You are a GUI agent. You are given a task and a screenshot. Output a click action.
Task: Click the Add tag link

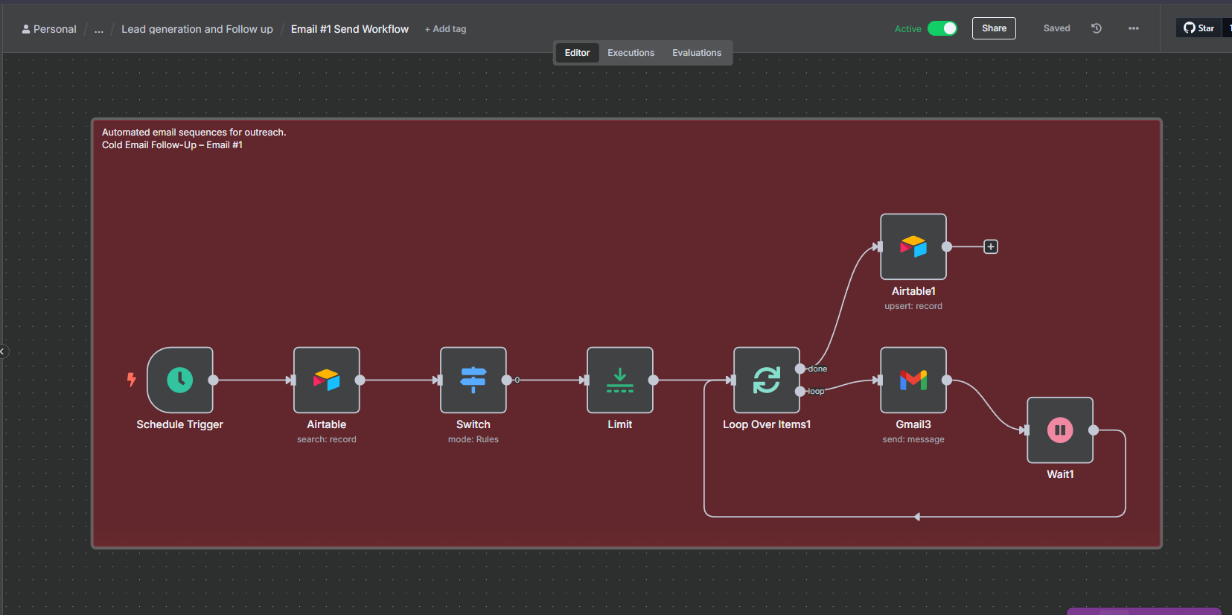point(445,29)
